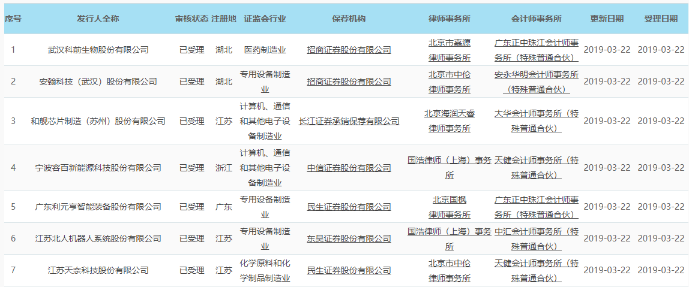Open 民生证券 link in 江苏天奈科技 row
This screenshot has width=689, height=287.
click(x=349, y=270)
